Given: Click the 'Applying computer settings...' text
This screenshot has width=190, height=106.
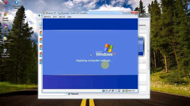Looking at the screenshot, I should (94, 60).
